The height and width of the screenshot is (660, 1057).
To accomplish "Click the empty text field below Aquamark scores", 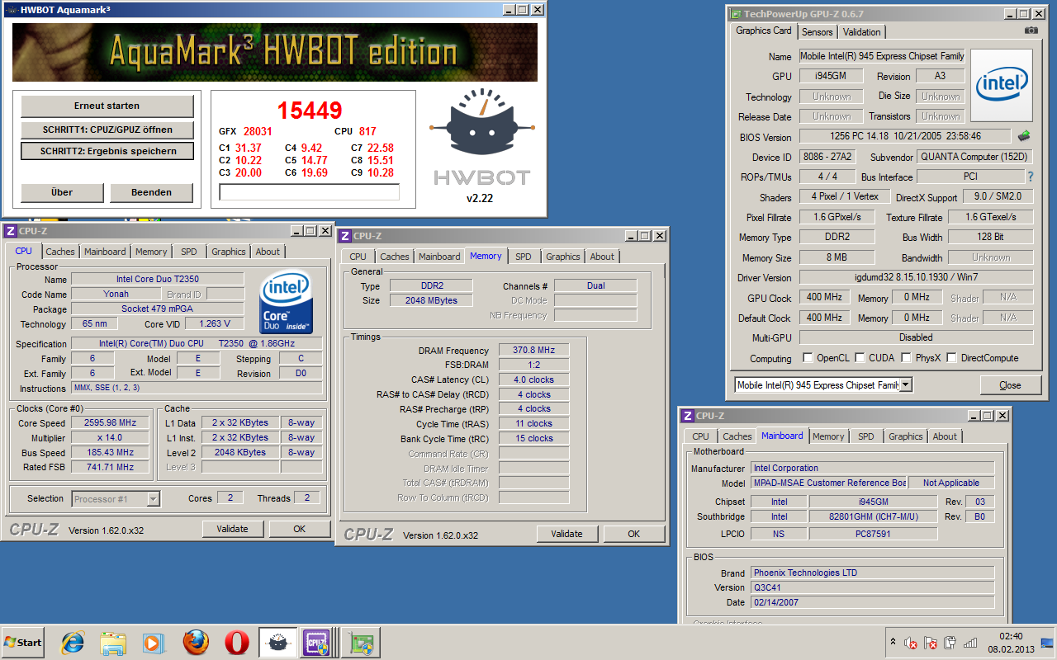I will tap(309, 192).
